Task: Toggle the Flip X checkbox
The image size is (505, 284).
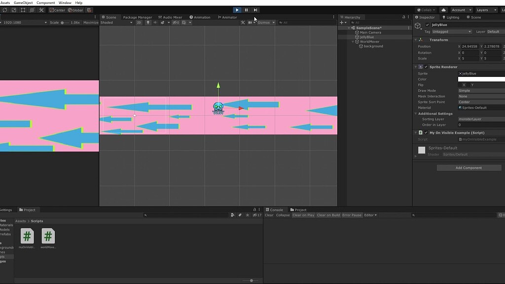Action: point(460,85)
